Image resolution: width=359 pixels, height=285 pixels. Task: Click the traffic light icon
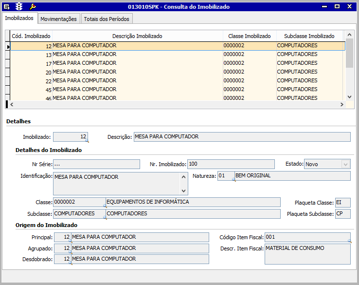(19, 7)
